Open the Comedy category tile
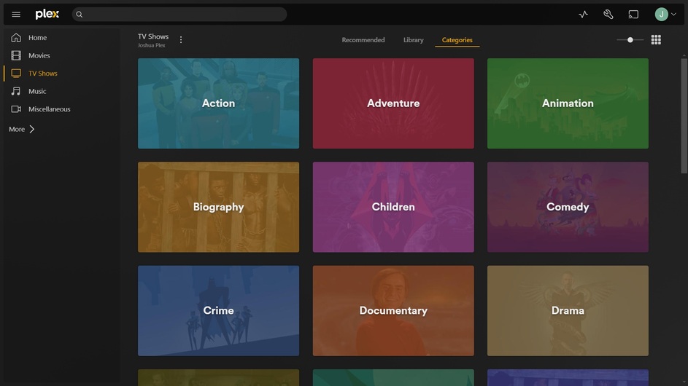Image resolution: width=688 pixels, height=386 pixels. click(x=568, y=207)
